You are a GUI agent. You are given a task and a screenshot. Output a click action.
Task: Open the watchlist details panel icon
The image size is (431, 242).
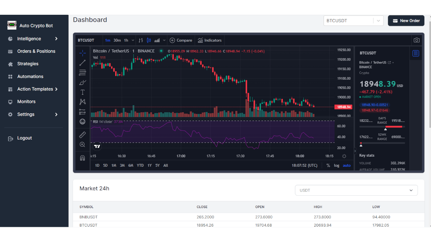tap(416, 53)
